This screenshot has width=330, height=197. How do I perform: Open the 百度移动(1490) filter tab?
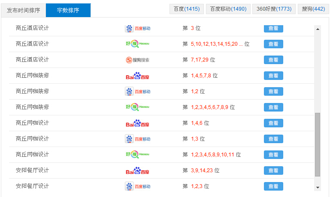(228, 9)
